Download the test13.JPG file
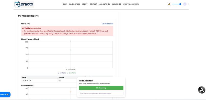Image resolution: width=206 pixels, height=100 pixels. 107,24
